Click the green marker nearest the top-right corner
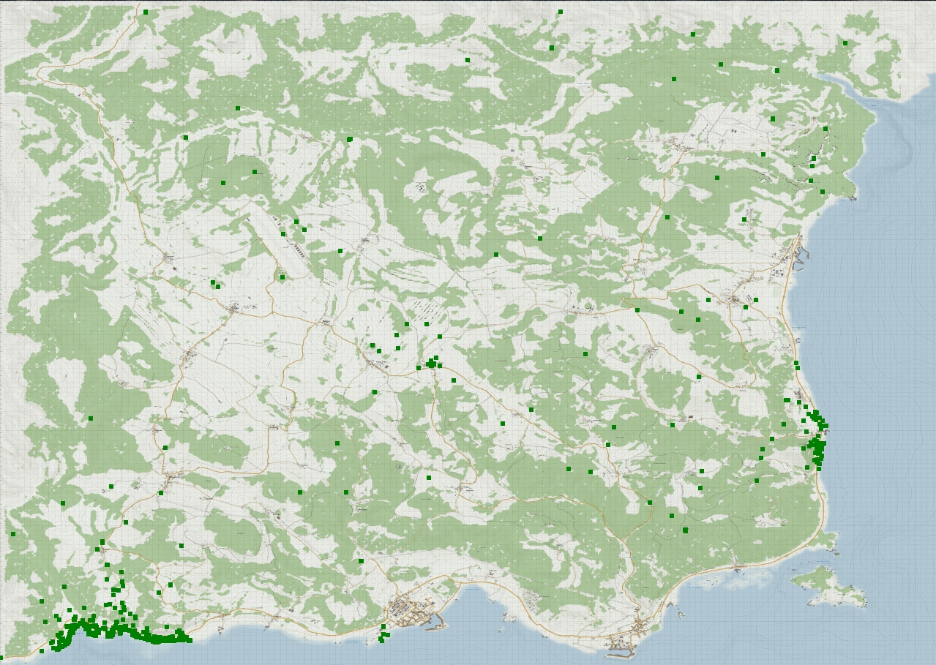This screenshot has height=665, width=936. [x=845, y=43]
